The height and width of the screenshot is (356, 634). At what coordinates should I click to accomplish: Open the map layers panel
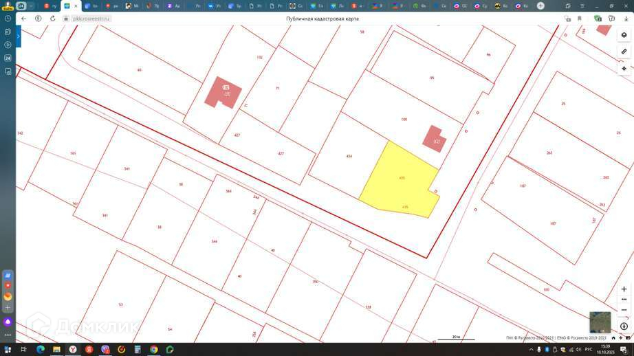point(624,35)
